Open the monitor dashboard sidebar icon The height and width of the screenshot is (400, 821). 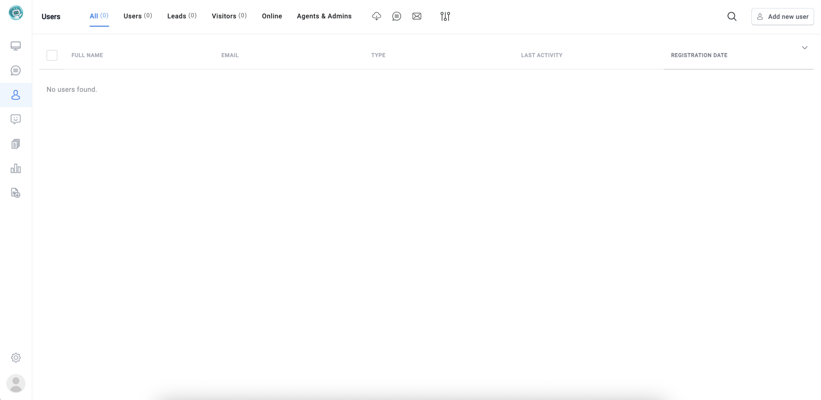16,46
